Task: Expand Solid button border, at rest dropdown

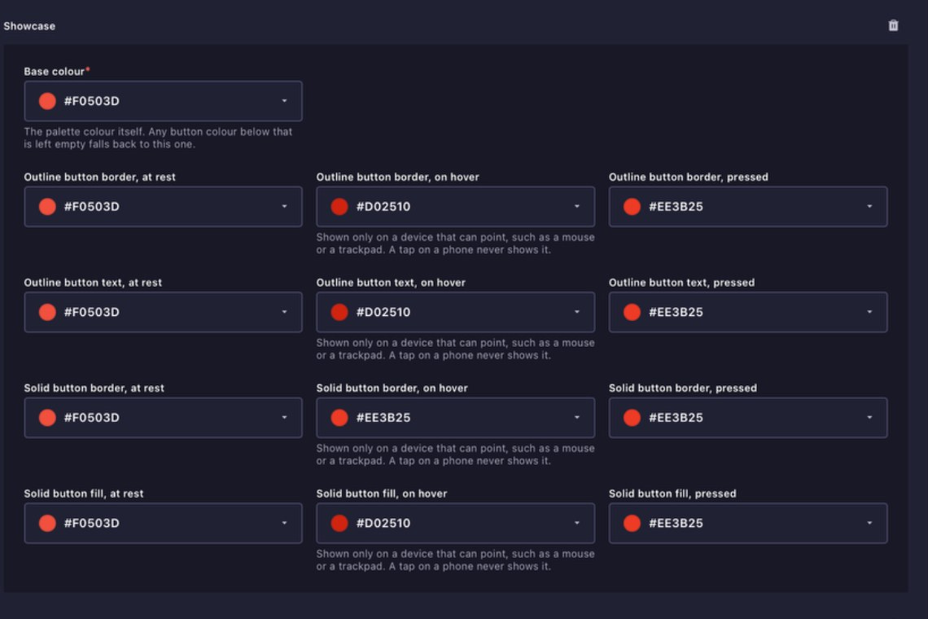Action: tap(163, 418)
